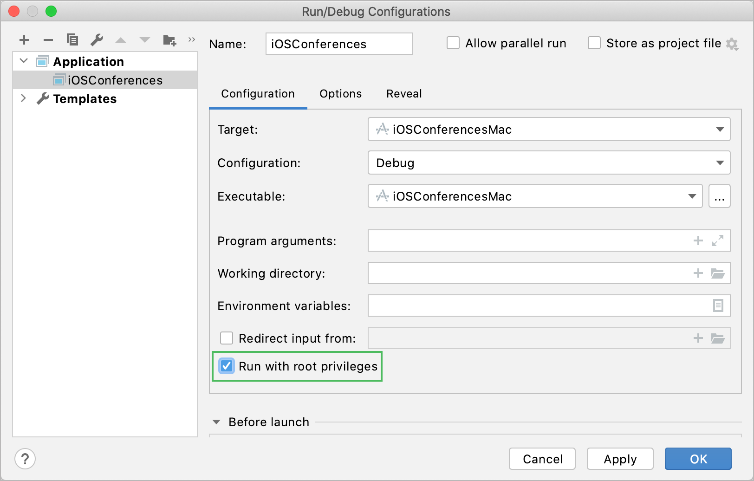754x481 pixels.
Task: Open the Configuration Debug dropdown
Action: point(549,163)
